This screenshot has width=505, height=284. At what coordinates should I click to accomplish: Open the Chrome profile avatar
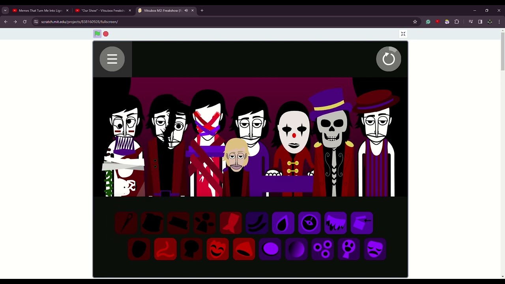[490, 22]
